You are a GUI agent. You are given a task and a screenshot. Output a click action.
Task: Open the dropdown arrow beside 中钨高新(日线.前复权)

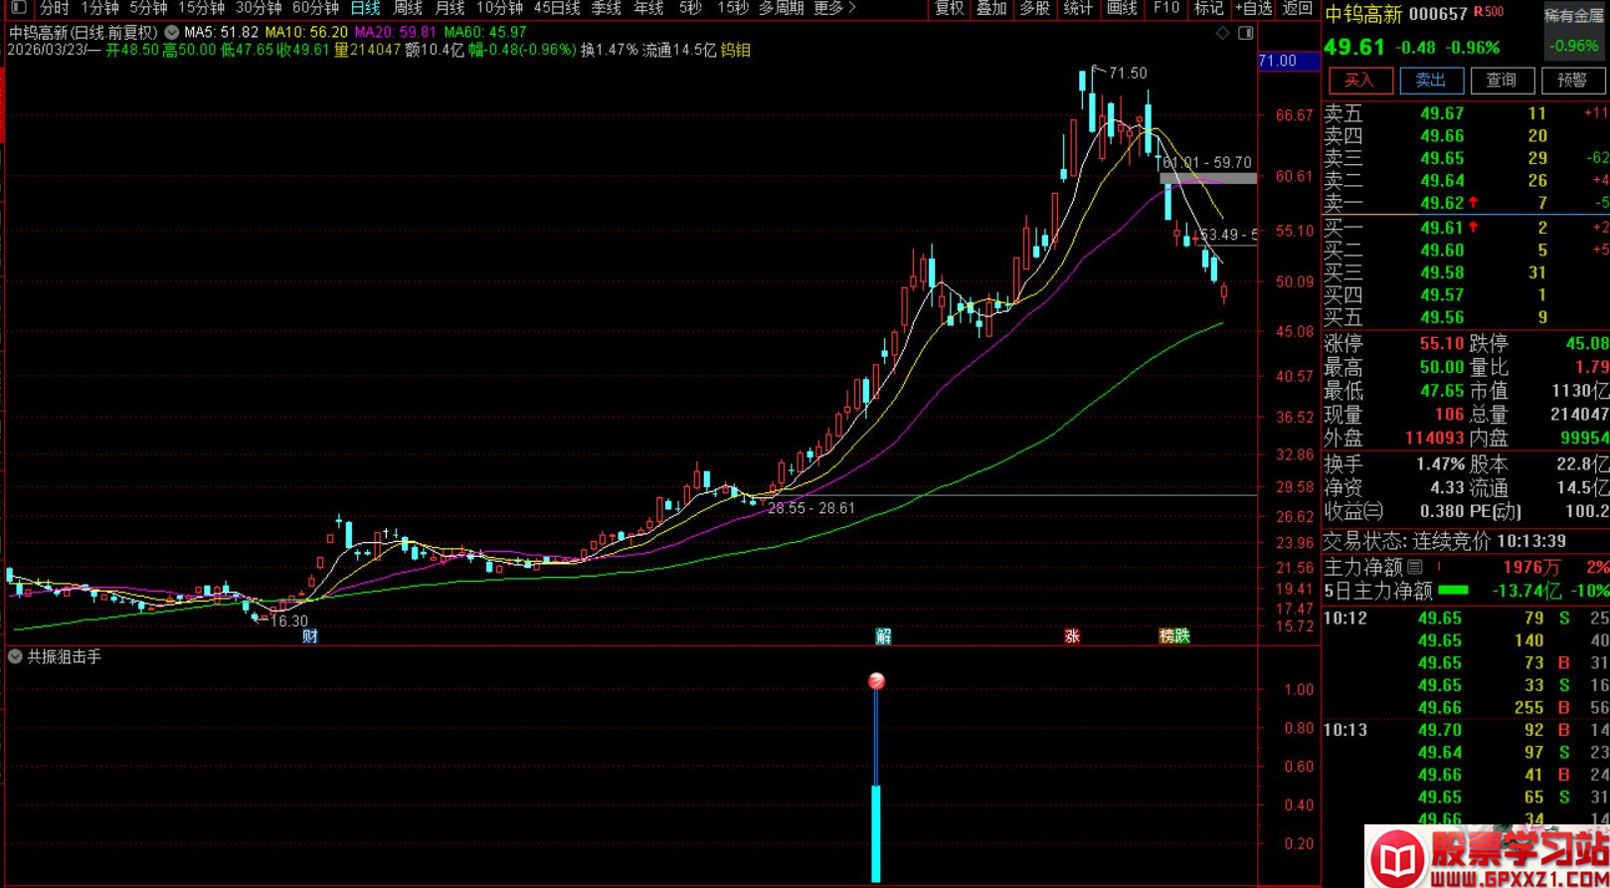[x=172, y=33]
